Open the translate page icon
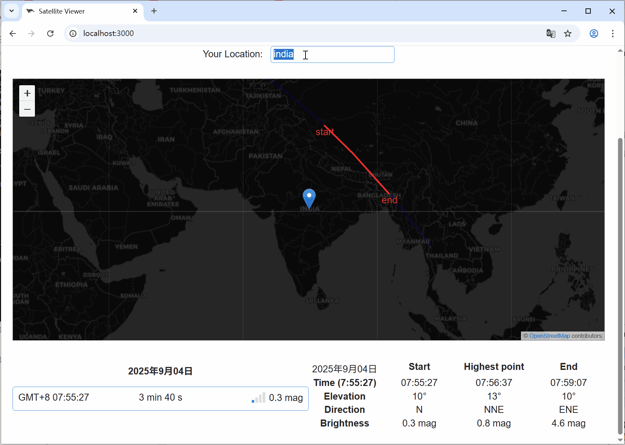The width and height of the screenshot is (625, 445). tap(551, 34)
